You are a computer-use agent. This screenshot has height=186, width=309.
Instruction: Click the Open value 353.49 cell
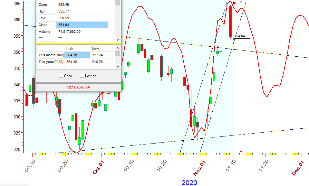82,5
